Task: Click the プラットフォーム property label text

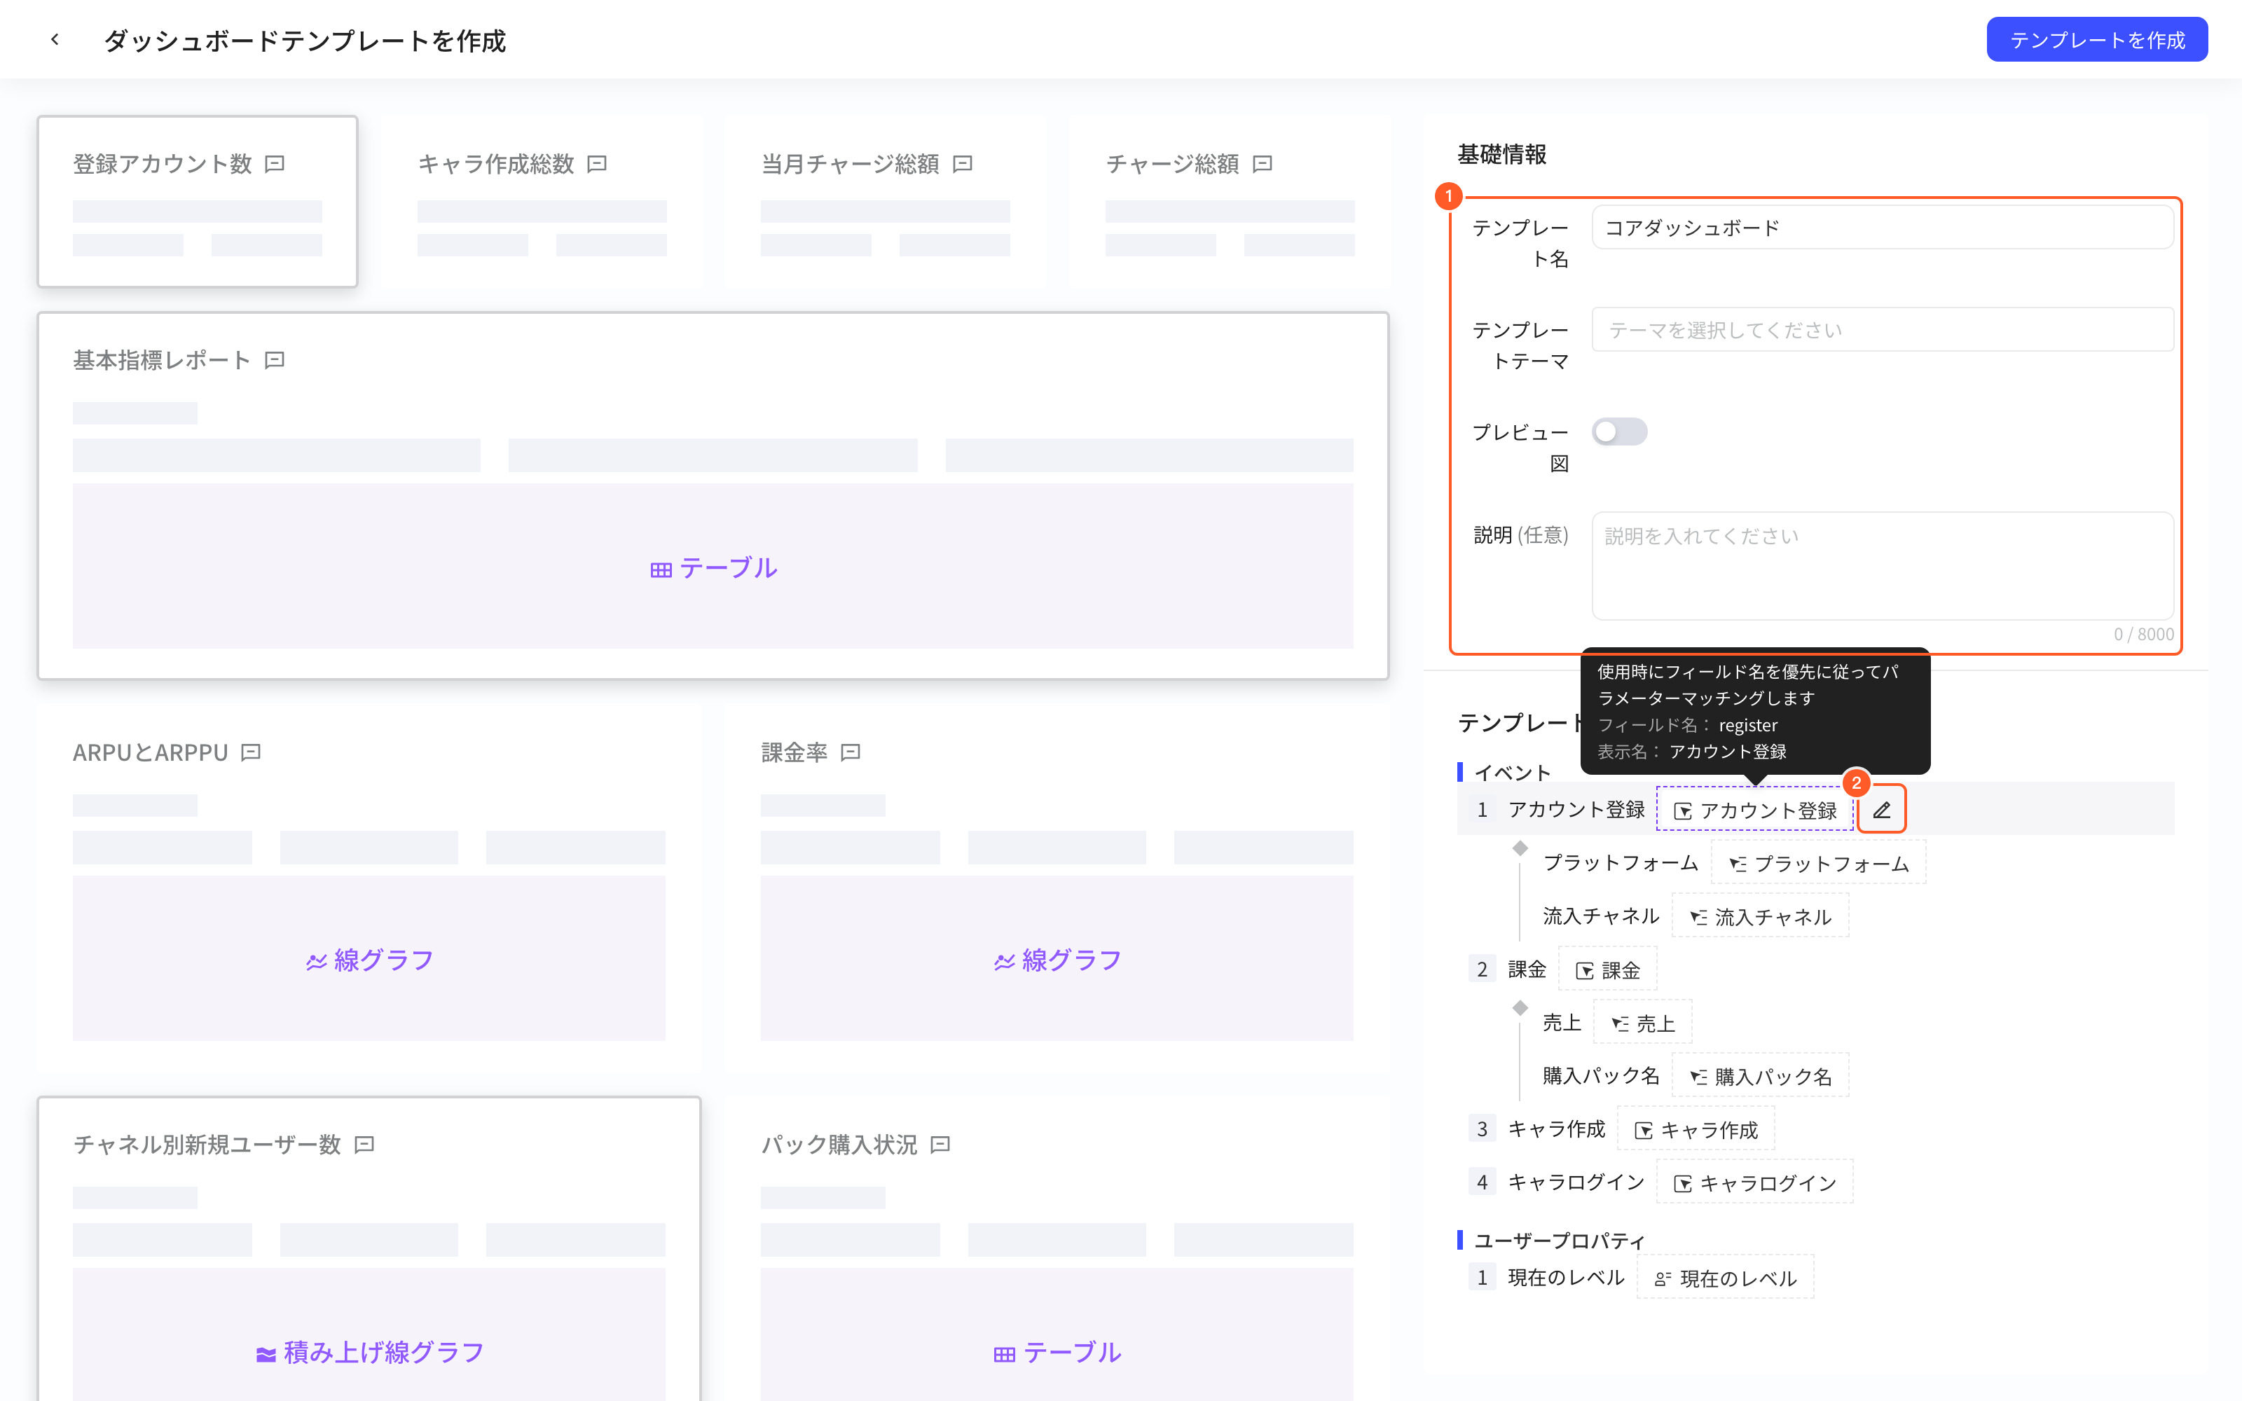Action: coord(1621,862)
